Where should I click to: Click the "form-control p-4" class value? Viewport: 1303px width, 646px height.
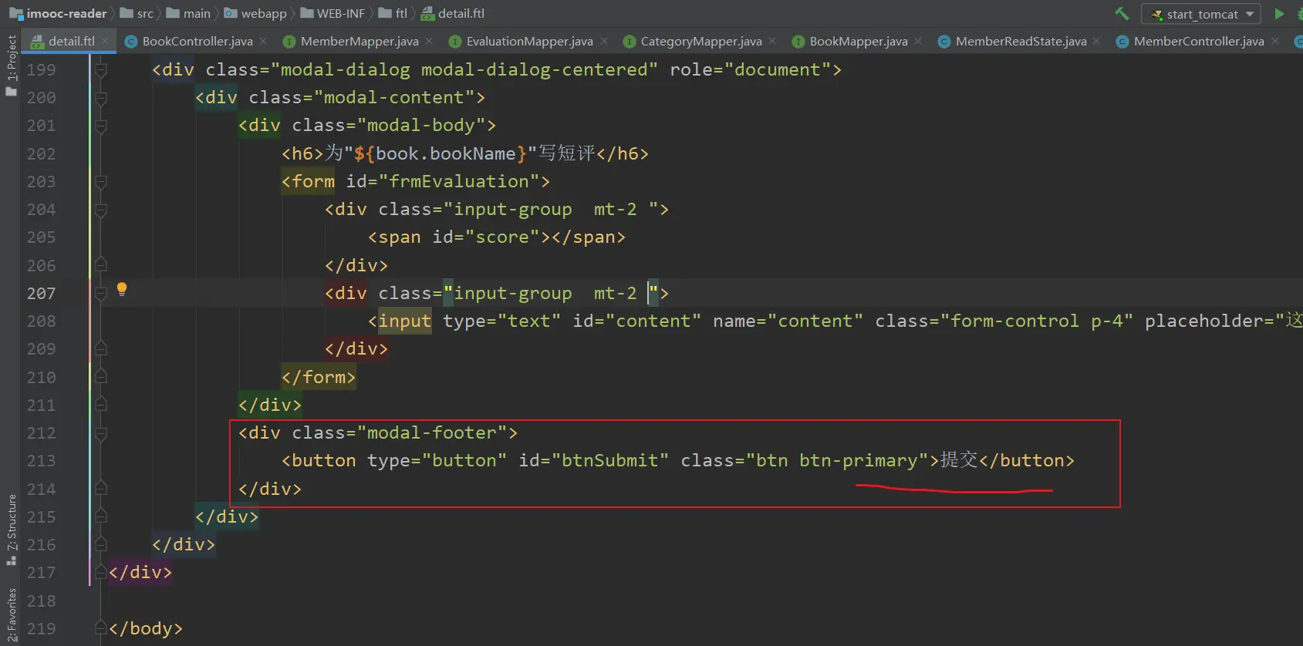[1036, 321]
